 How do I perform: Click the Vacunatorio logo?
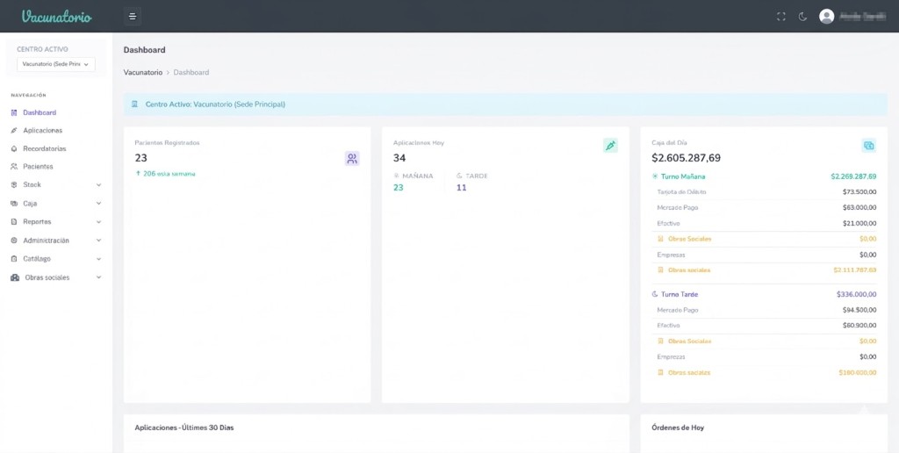(56, 16)
